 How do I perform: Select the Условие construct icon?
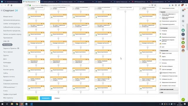pos(160,44)
